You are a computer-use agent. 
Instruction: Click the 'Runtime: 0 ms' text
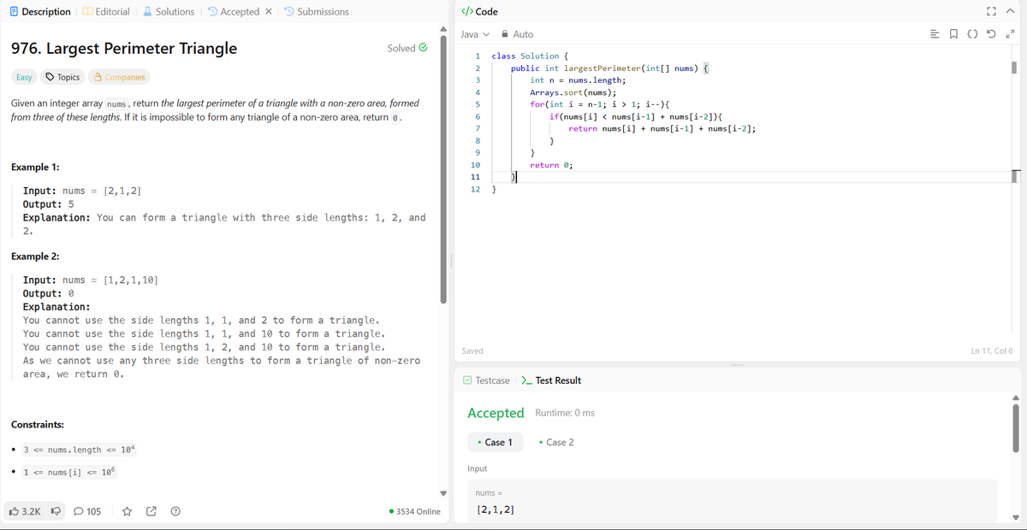tap(565, 413)
